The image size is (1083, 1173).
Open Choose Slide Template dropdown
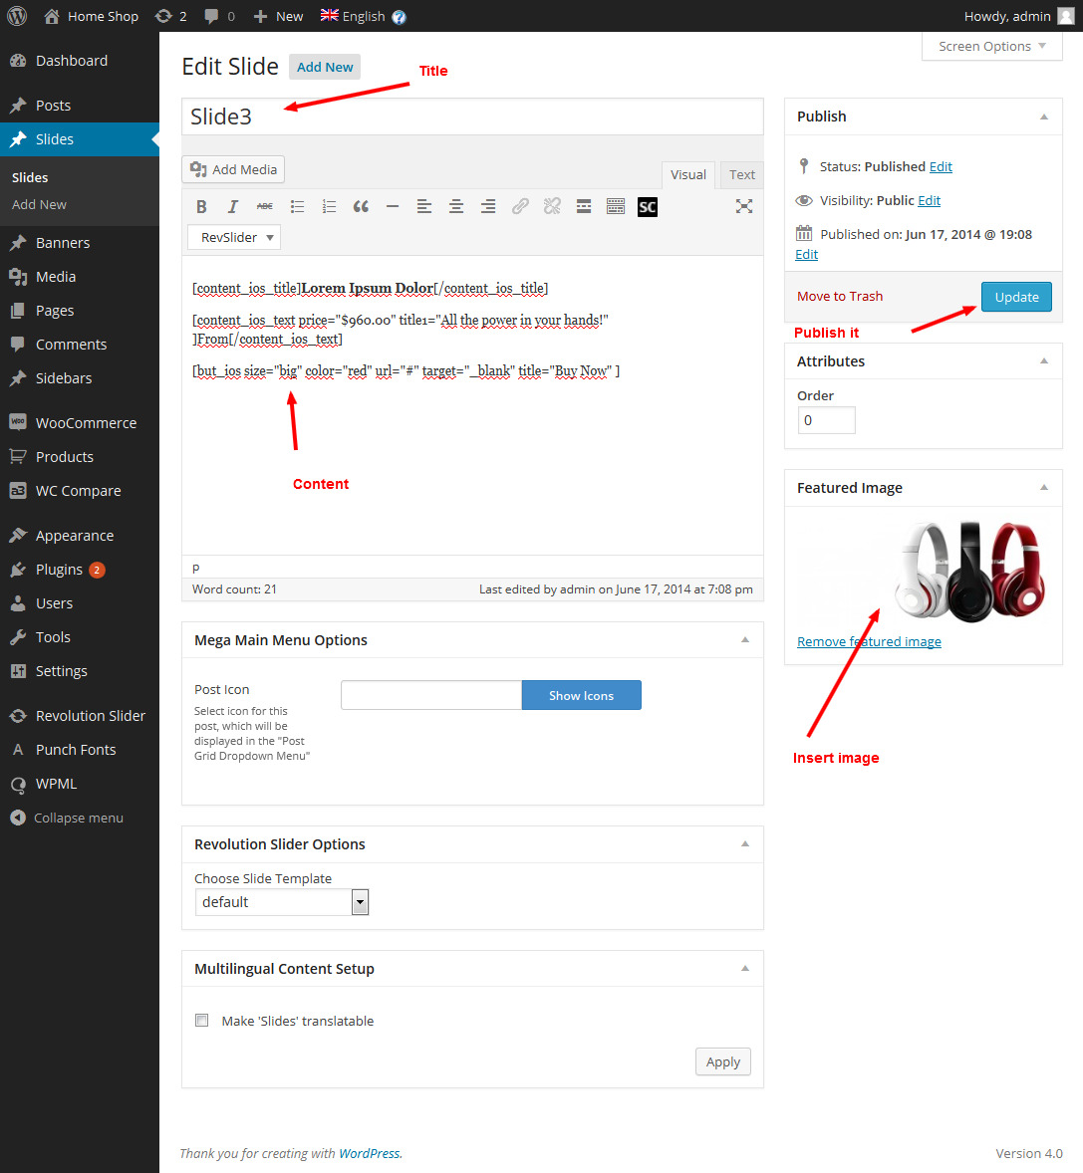pyautogui.click(x=281, y=902)
